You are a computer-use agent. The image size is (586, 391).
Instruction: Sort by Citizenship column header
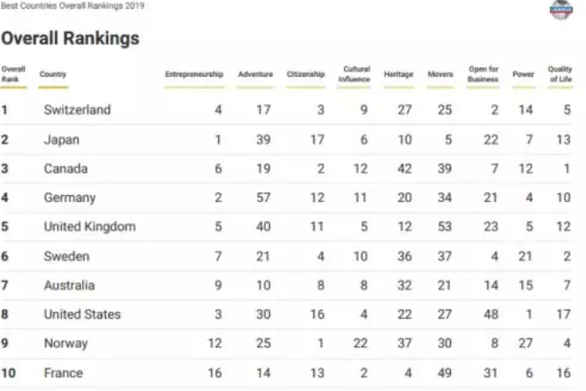pos(305,74)
